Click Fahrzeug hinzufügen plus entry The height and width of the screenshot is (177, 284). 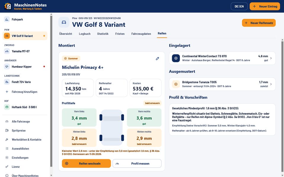point(25,92)
